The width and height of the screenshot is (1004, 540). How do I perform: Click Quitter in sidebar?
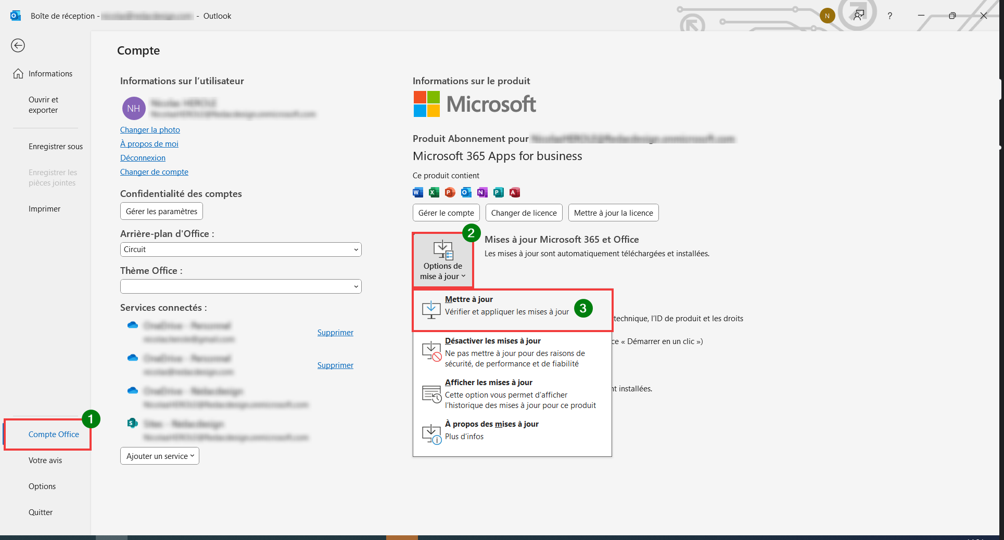pos(45,512)
